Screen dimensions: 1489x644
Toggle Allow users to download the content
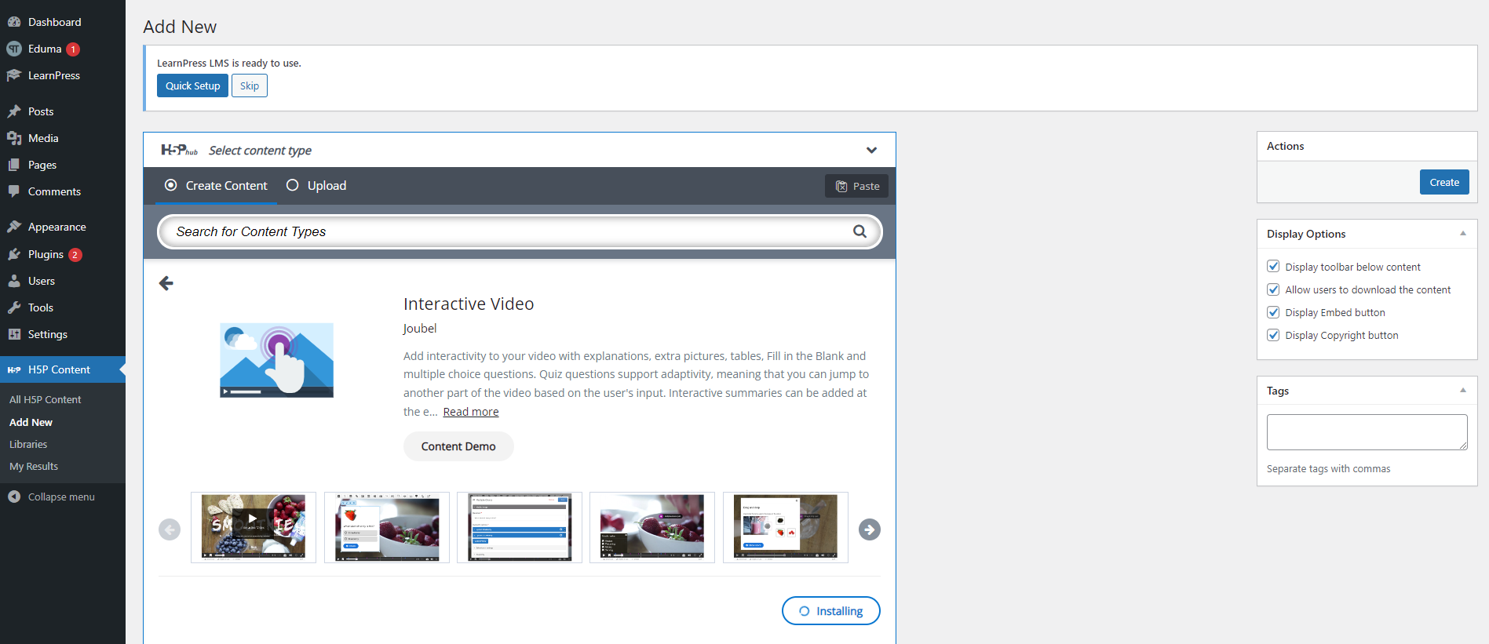[x=1273, y=289]
